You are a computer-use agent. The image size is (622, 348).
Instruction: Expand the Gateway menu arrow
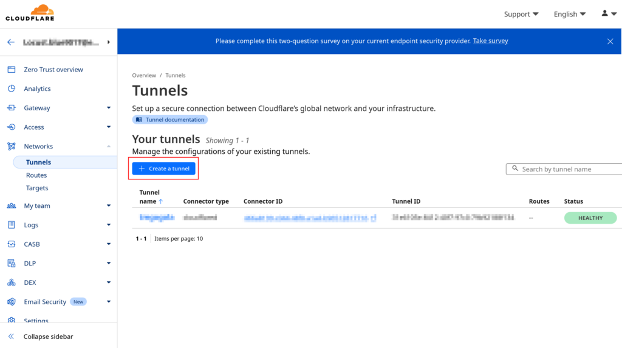(x=108, y=108)
